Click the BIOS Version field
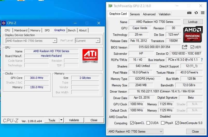208x137 pixels. (x=155, y=47)
